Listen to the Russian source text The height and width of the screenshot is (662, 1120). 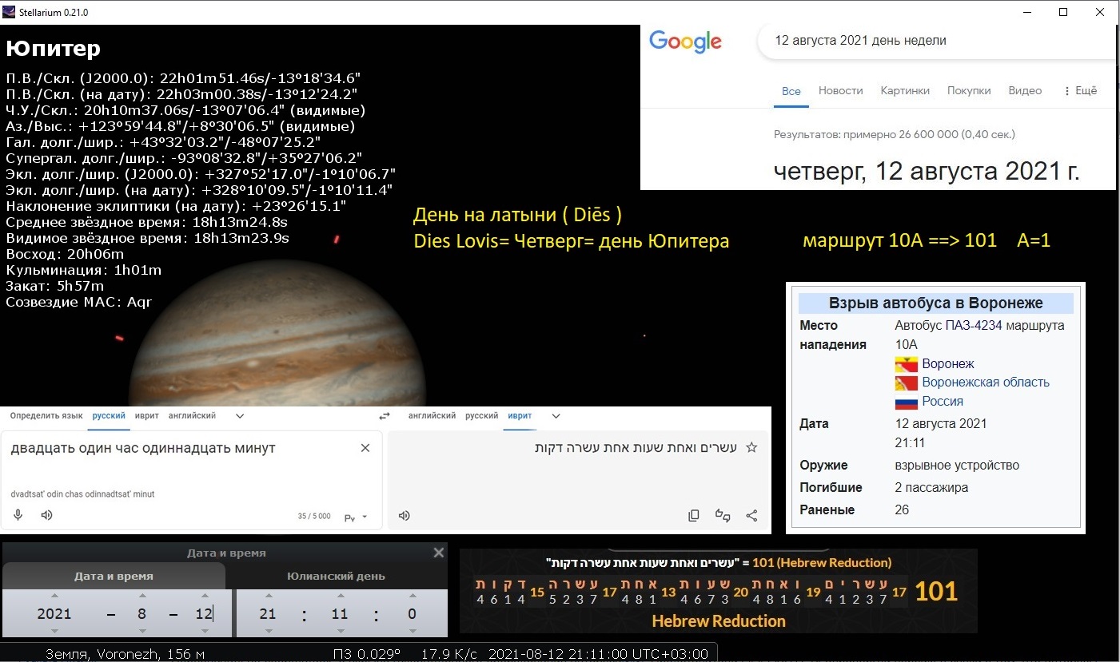46,515
